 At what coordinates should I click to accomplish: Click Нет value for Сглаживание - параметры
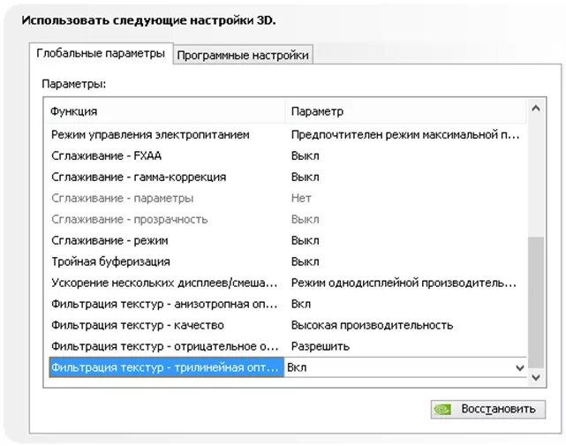tap(301, 198)
